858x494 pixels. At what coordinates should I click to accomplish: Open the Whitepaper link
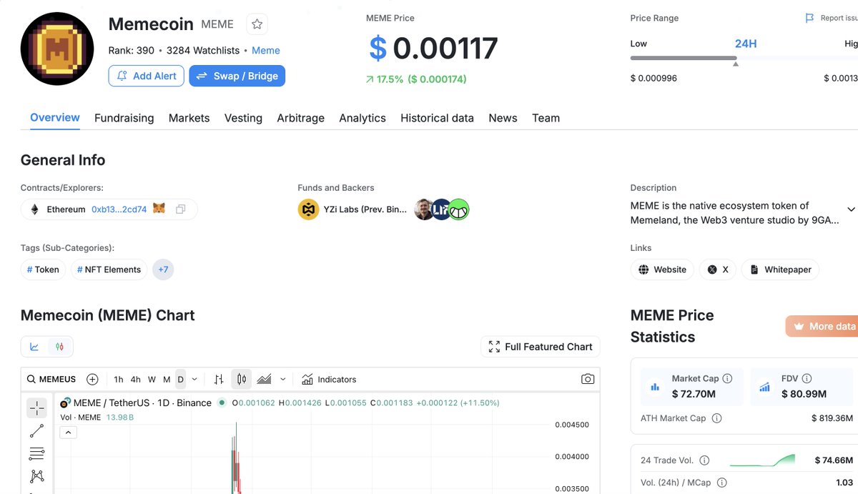point(780,270)
